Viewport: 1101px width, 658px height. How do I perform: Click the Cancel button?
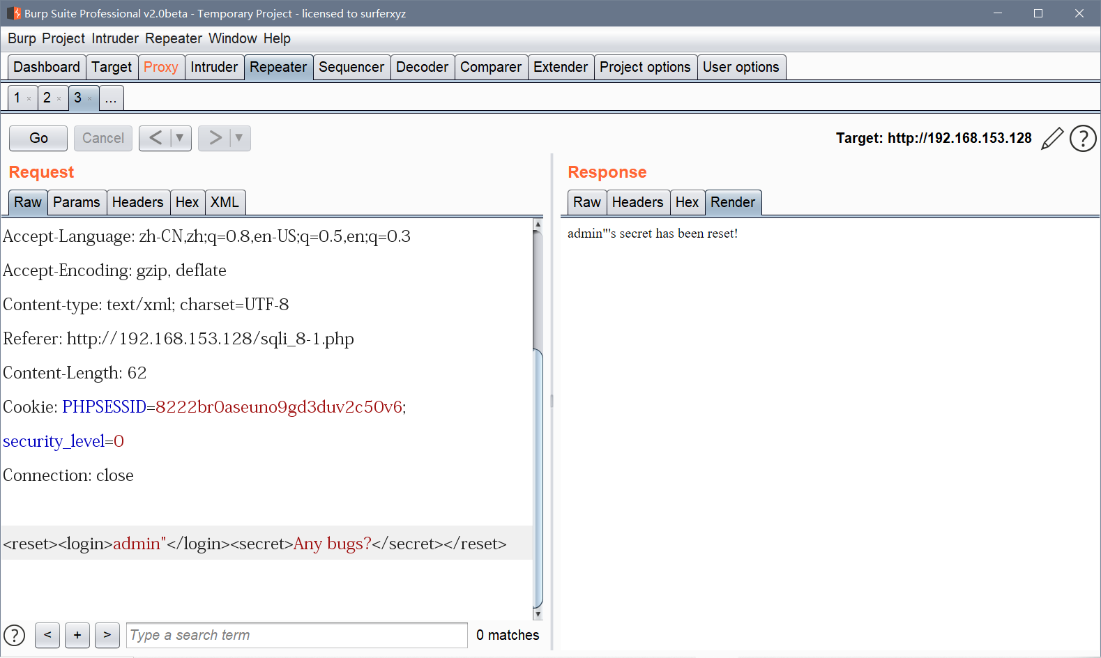103,138
